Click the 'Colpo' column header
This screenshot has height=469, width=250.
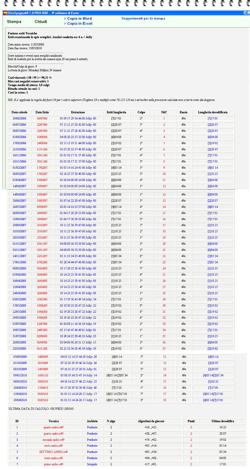(141, 112)
